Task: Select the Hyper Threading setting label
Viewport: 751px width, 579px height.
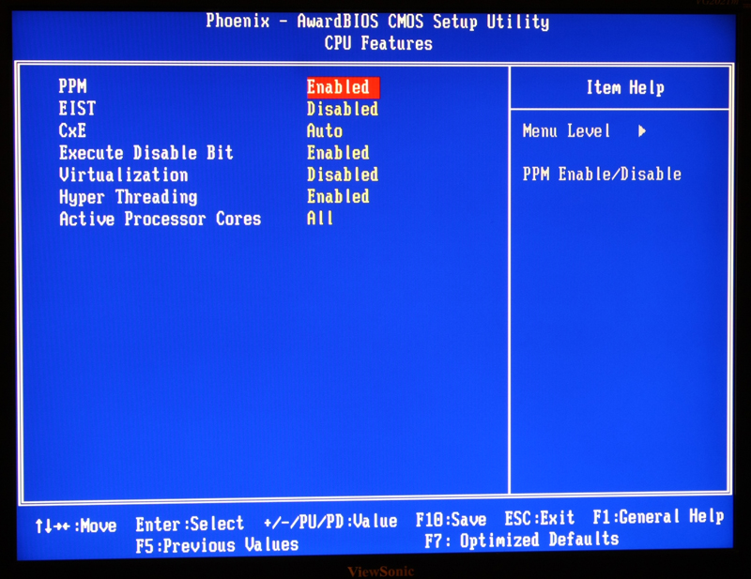Action: point(128,197)
